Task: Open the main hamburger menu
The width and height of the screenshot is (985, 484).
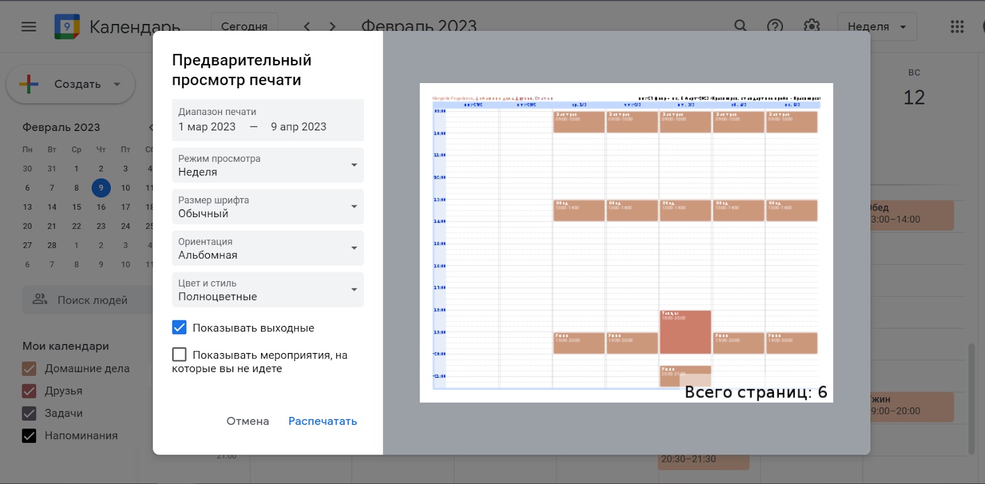Action: point(28,26)
